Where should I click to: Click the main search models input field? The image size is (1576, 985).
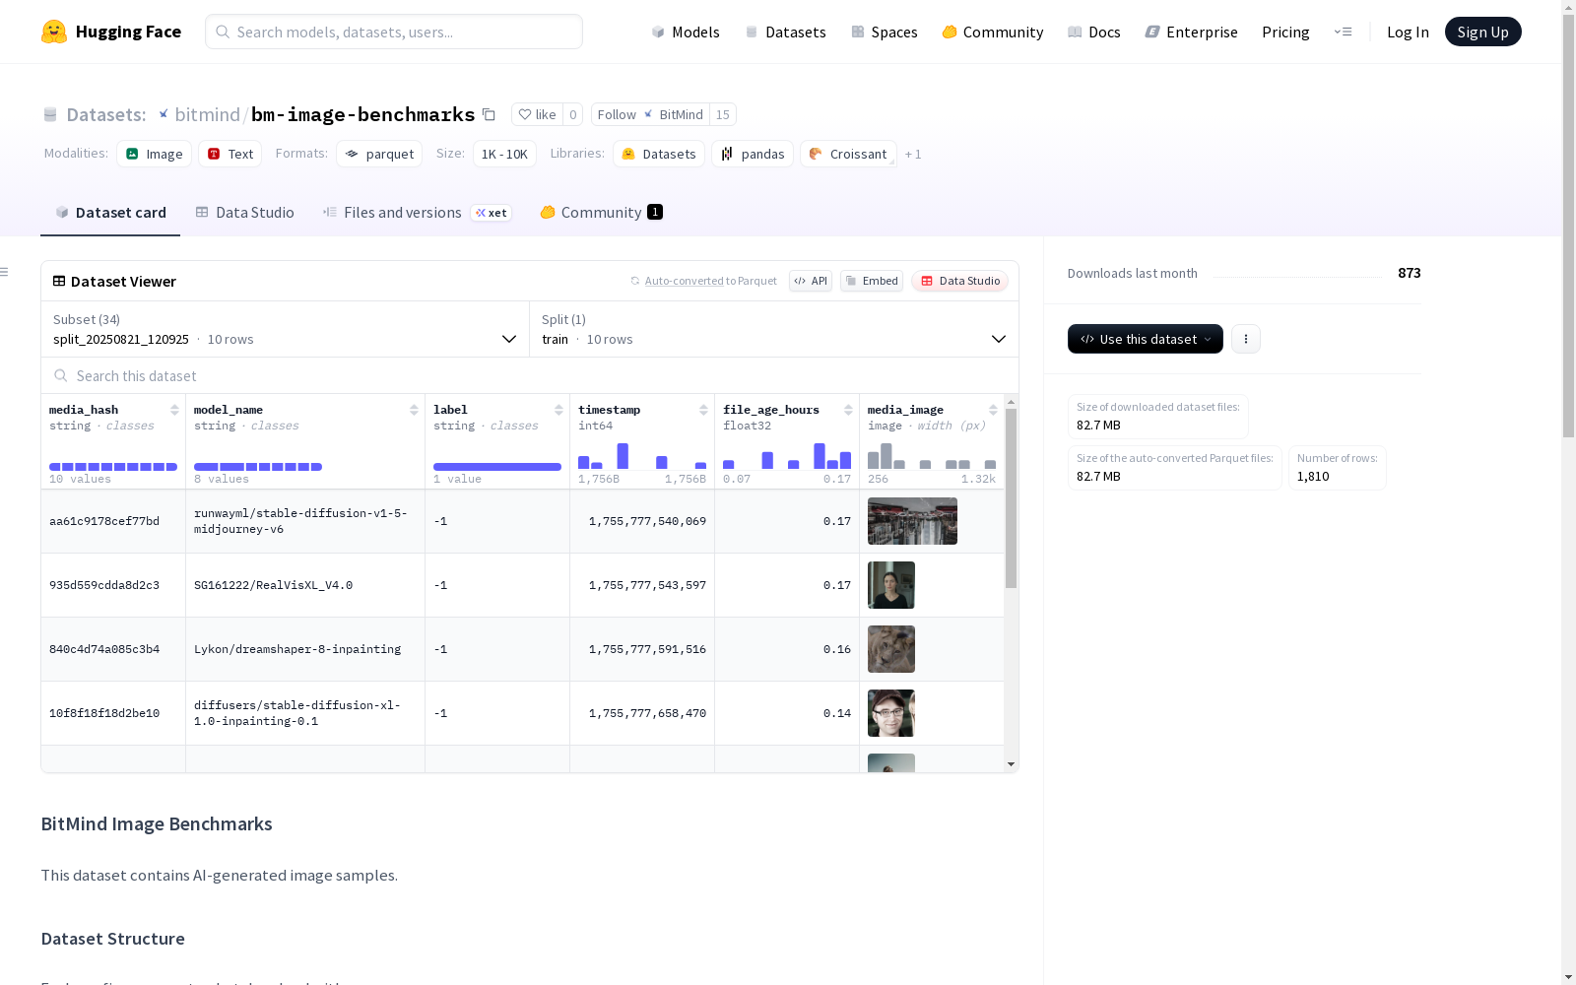tap(394, 32)
